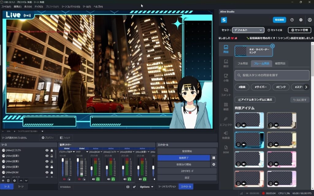The width and height of the screenshot is (314, 196).
Task: Expand the [Alive]BGM channel menu arrow
Action: tap(101, 152)
